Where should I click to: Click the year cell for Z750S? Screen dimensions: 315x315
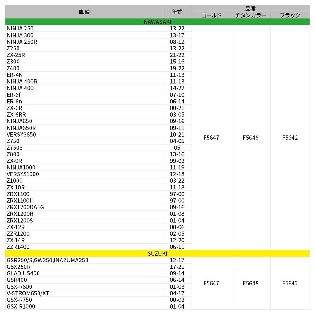[177, 148]
